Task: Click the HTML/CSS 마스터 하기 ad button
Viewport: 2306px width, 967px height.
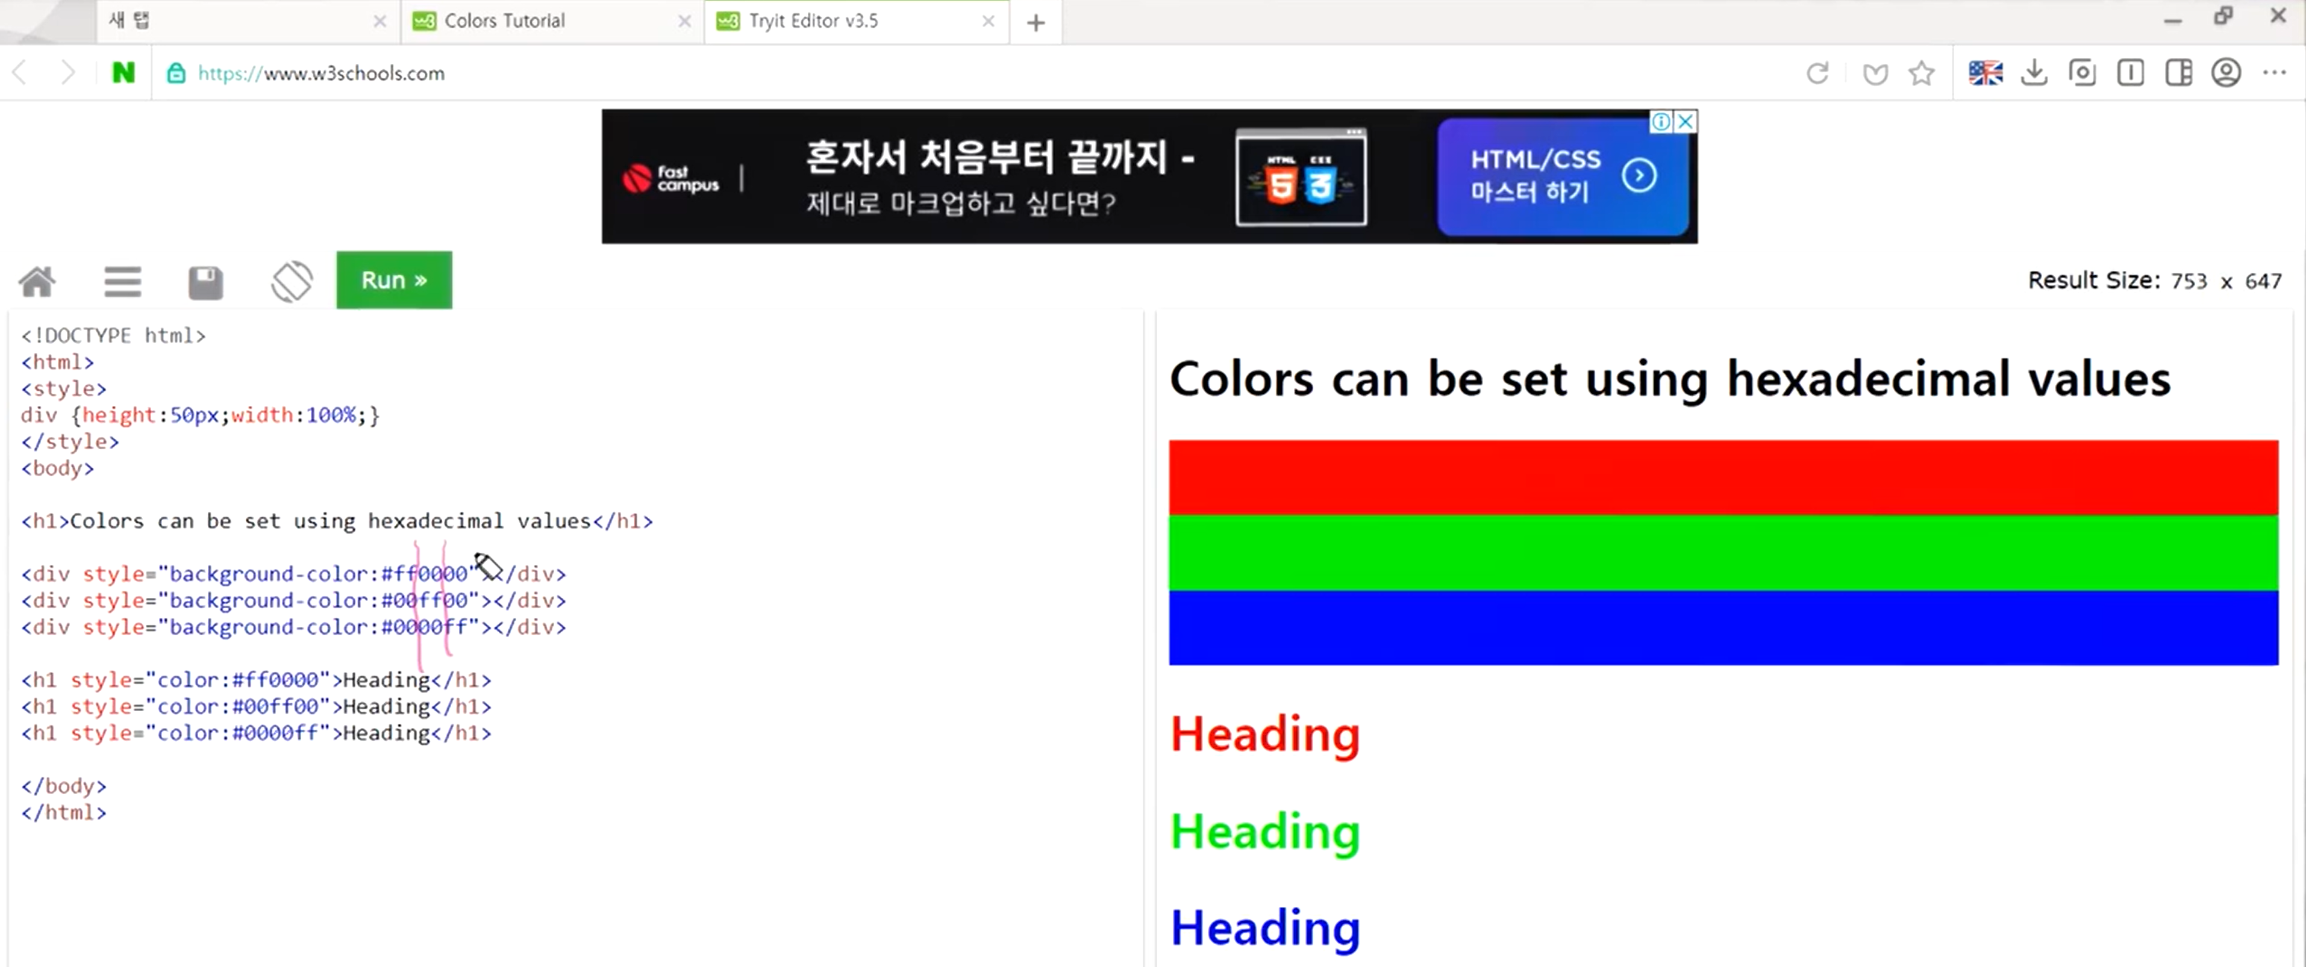Action: pos(1561,176)
